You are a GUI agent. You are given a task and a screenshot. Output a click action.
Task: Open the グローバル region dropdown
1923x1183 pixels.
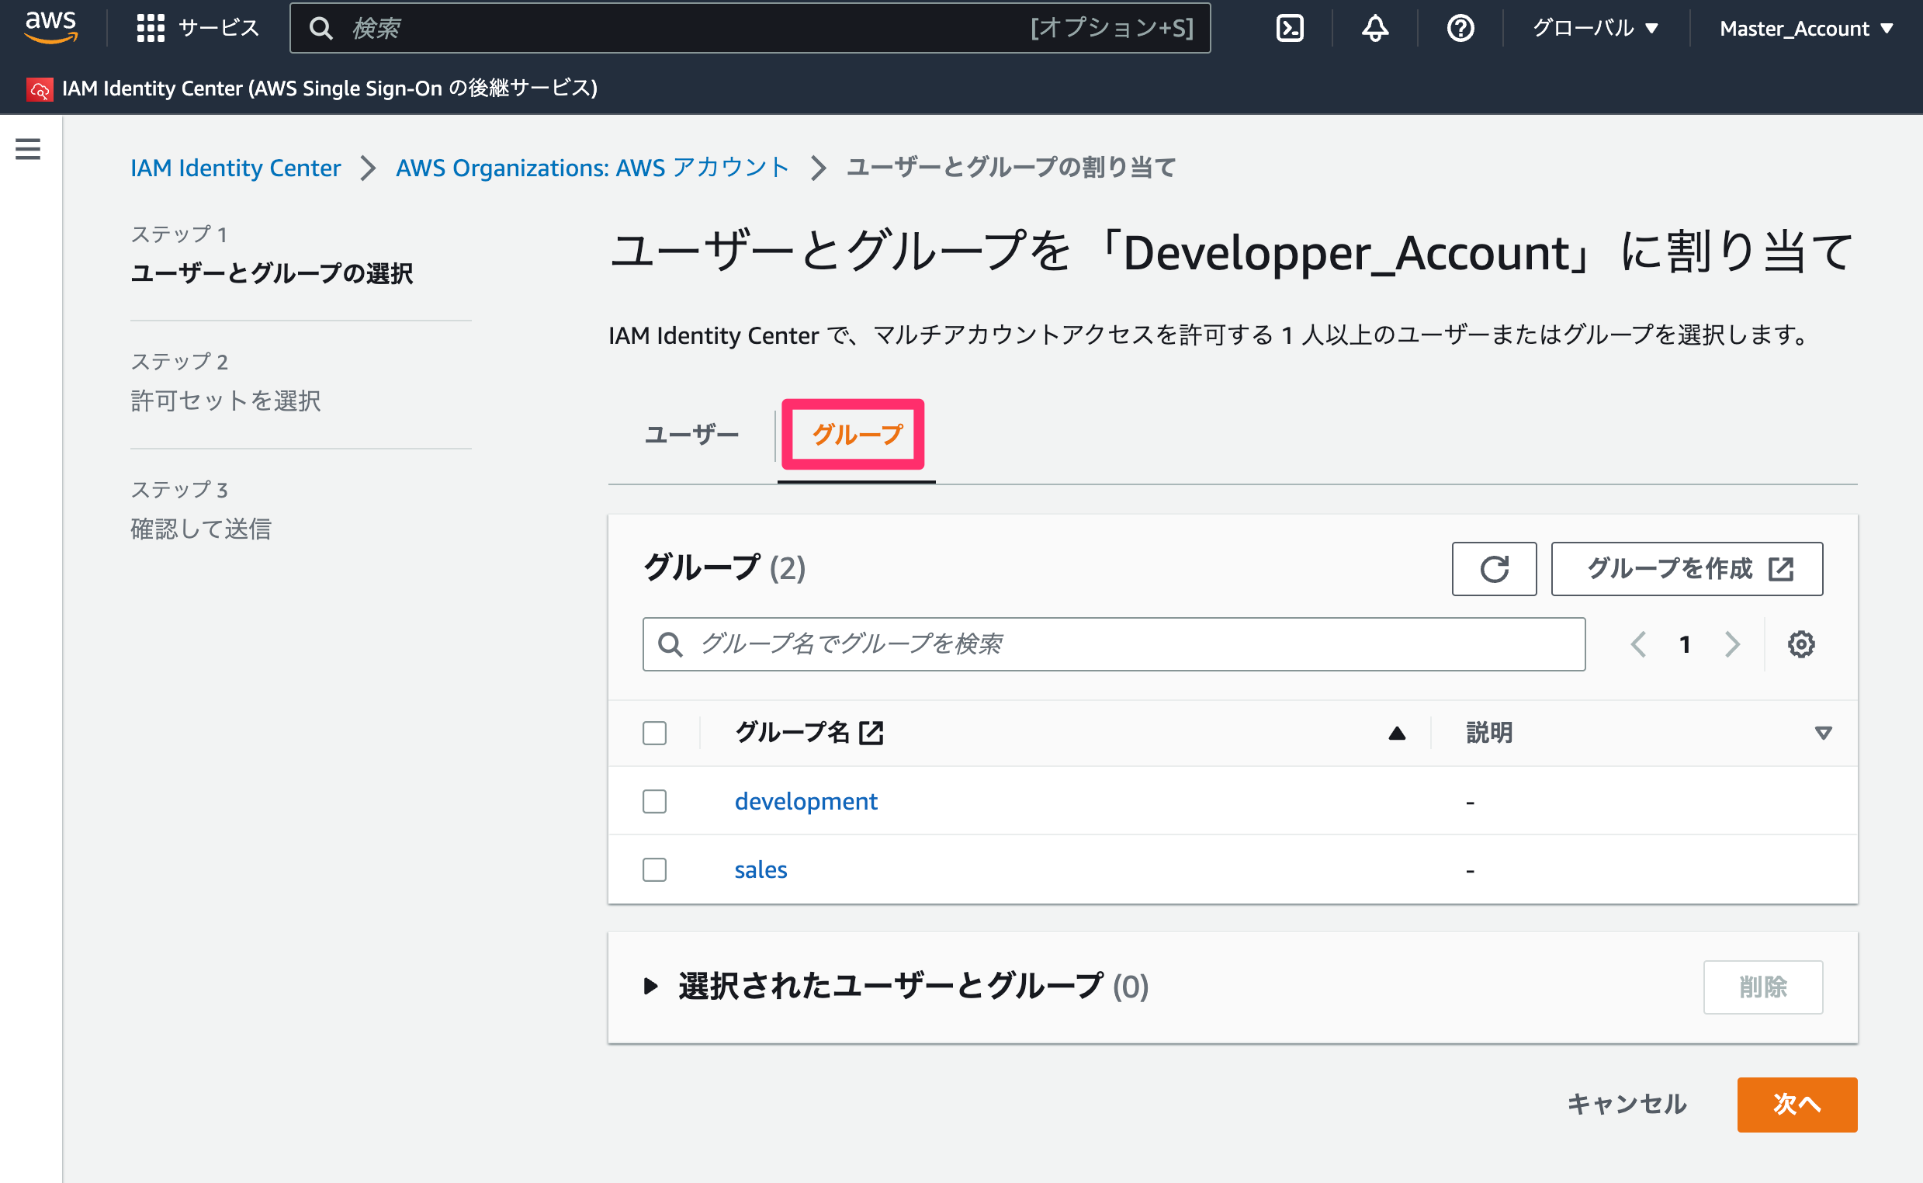pyautogui.click(x=1596, y=28)
